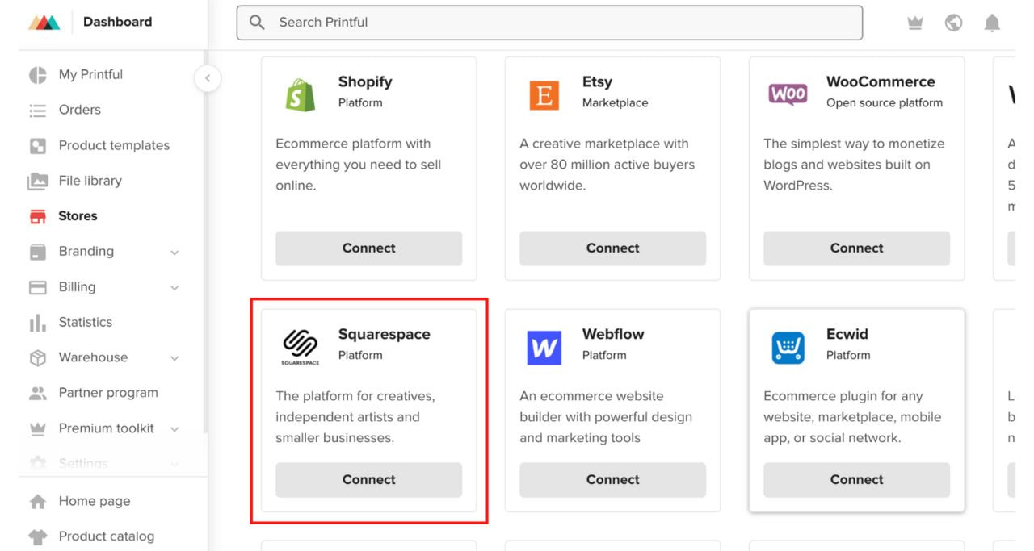Click the Webflow blue W logo
The image size is (1034, 551).
[544, 348]
